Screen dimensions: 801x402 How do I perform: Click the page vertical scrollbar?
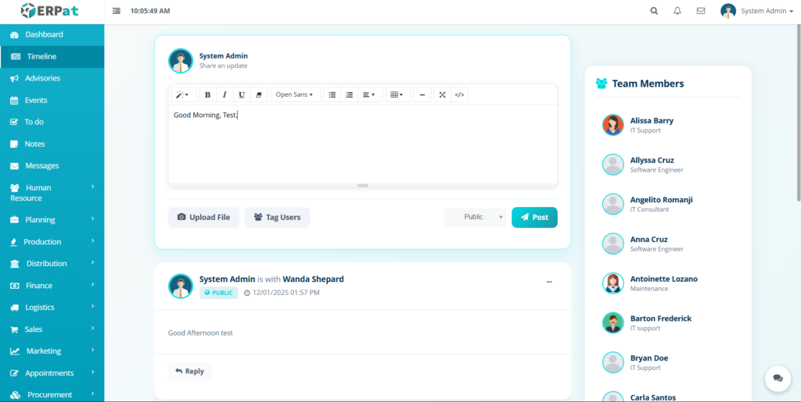coord(798,113)
